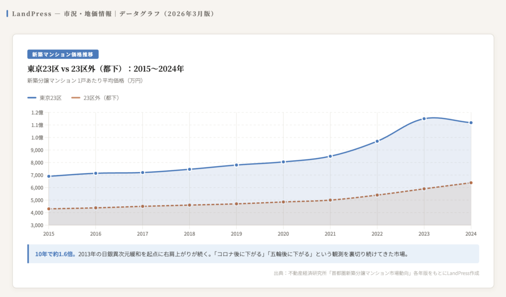Toggle the 東京23区 legend label

[x=50, y=98]
